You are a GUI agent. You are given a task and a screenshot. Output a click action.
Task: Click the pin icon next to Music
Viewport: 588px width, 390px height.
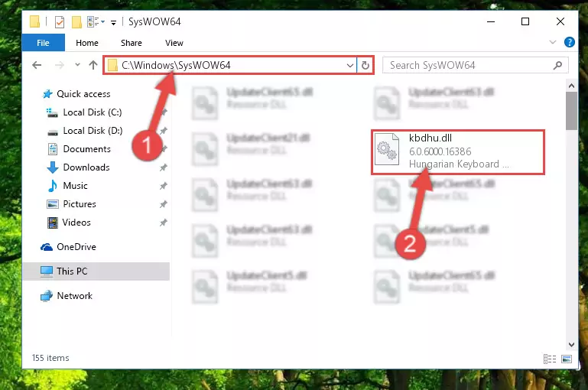(163, 186)
